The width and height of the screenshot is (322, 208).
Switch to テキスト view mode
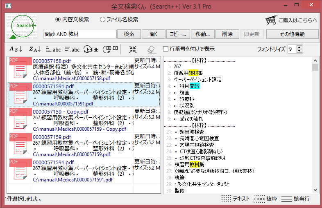[236, 199]
